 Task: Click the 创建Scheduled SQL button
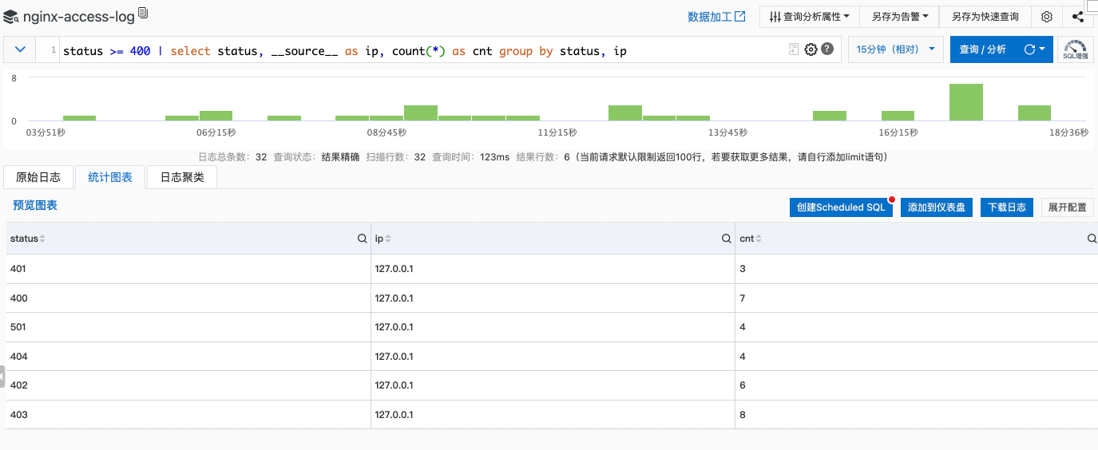coord(841,207)
